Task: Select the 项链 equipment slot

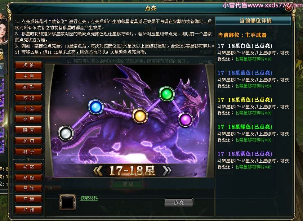Action: [28, 65]
